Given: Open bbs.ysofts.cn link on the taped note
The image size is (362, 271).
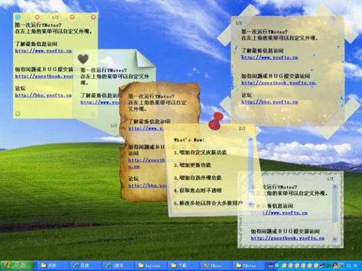Looking at the screenshot, I should click(269, 102).
